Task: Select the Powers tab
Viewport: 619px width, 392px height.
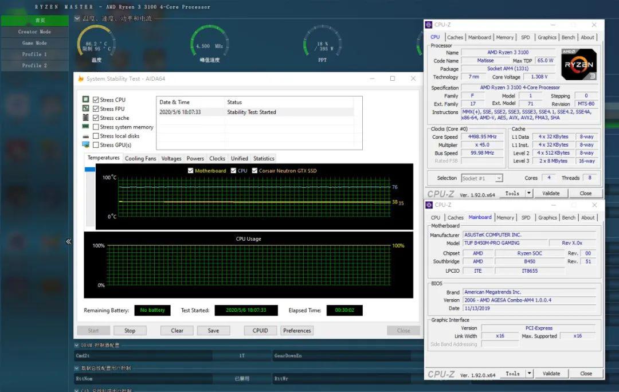Action: point(195,158)
